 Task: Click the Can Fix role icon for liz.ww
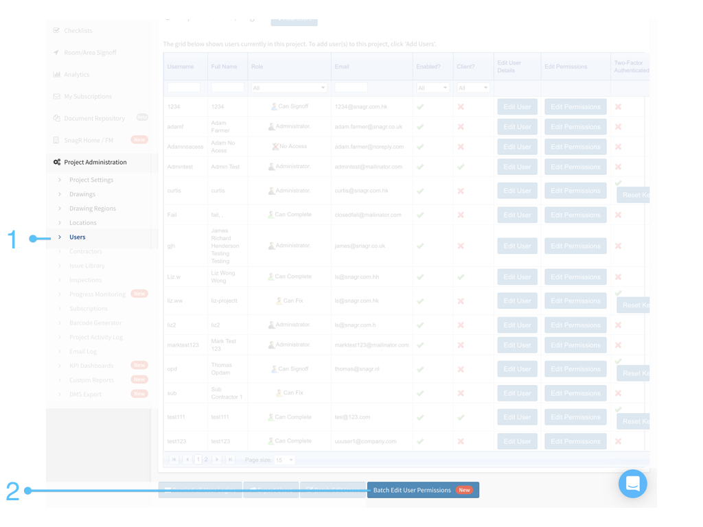[279, 301]
